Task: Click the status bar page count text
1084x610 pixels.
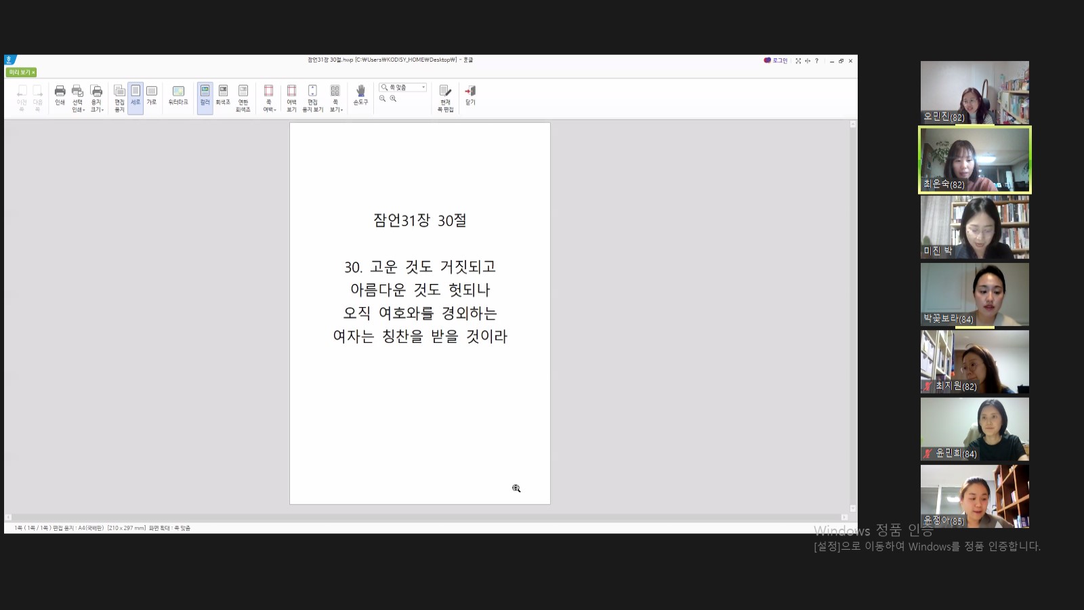Action: [33, 528]
